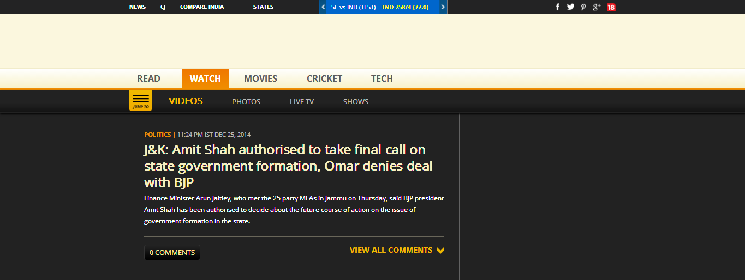Show next cricket score with right arrow
The image size is (745, 280).
[443, 7]
